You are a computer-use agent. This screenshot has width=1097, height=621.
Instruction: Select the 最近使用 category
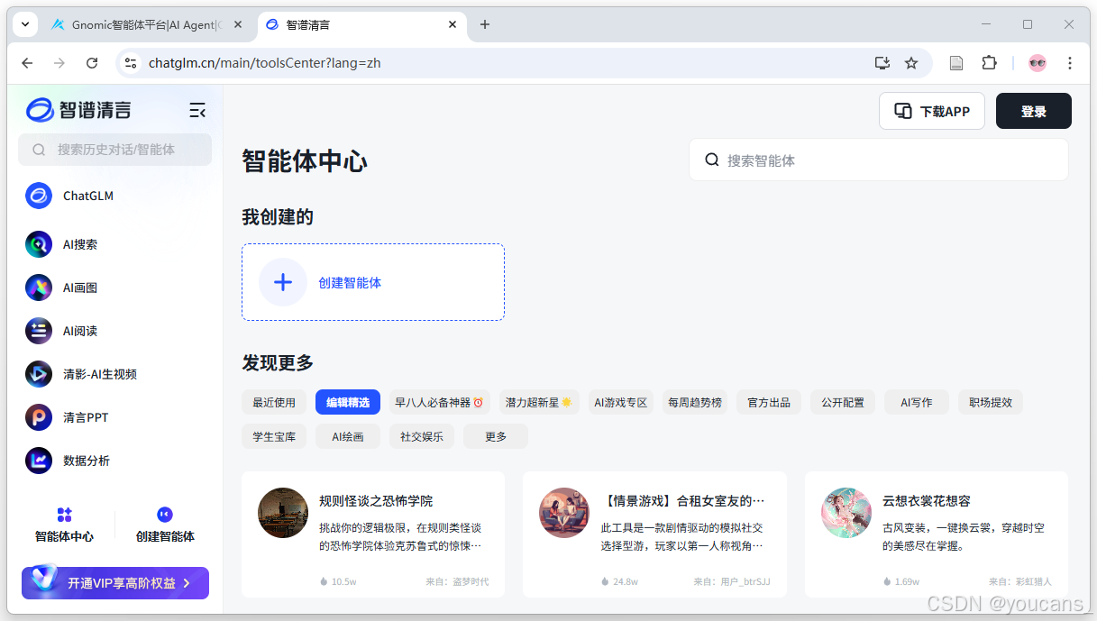pyautogui.click(x=274, y=402)
